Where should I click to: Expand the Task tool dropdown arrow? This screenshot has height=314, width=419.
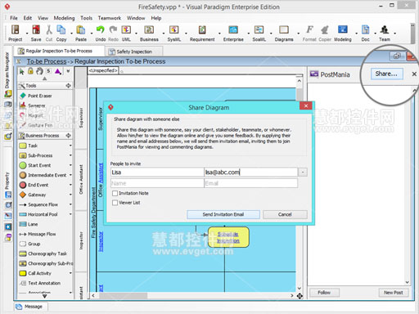70,146
